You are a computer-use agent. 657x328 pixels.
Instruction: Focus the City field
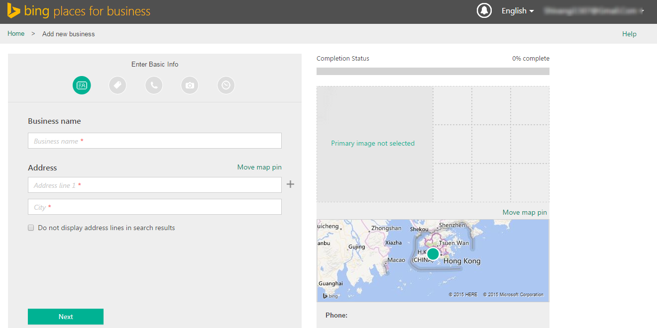[x=155, y=207]
